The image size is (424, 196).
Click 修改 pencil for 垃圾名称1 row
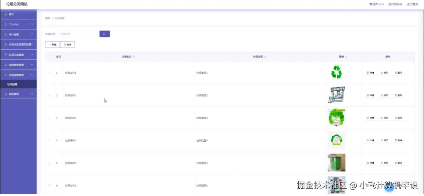coord(384,73)
